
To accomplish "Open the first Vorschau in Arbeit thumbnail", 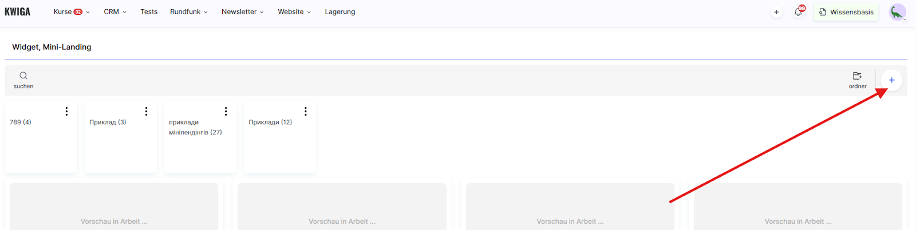I will 114,207.
